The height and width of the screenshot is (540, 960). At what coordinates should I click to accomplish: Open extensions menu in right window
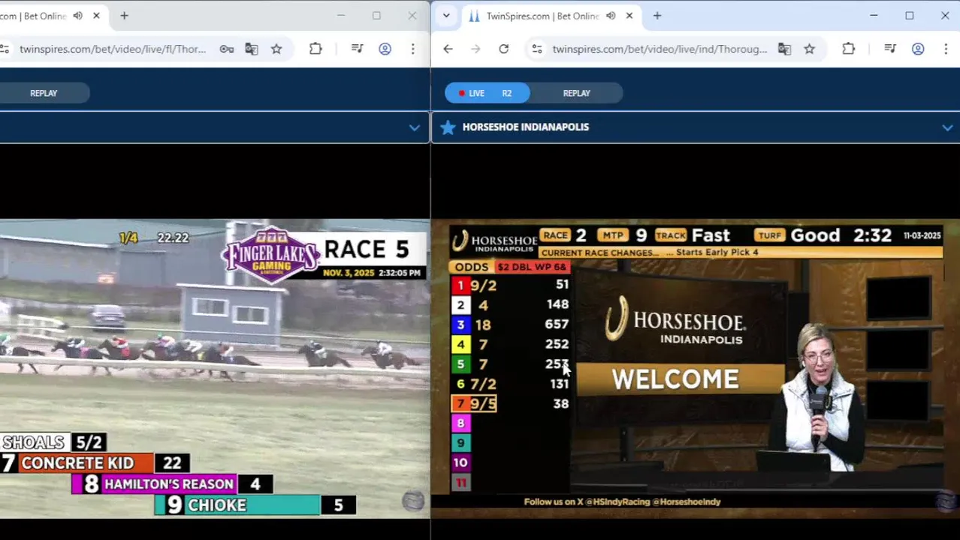coord(848,49)
